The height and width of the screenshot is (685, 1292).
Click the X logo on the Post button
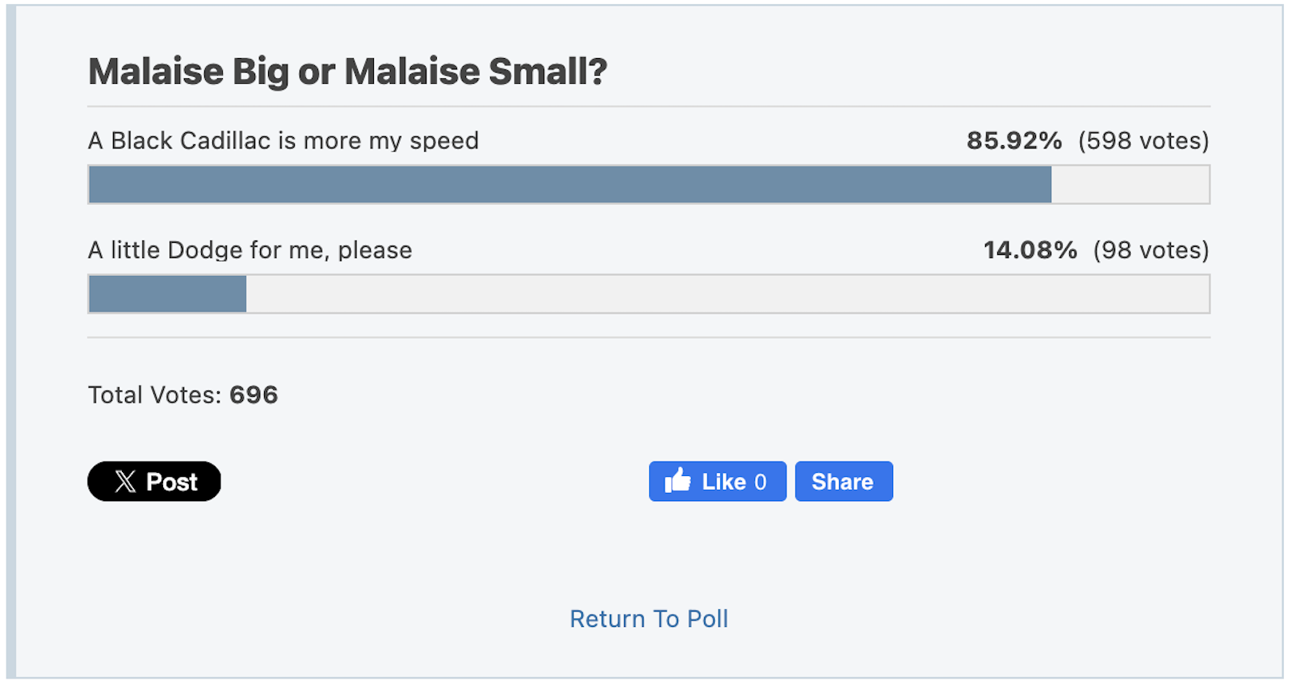[x=125, y=482]
